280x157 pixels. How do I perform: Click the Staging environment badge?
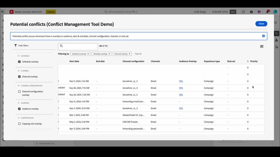[x=51, y=12]
